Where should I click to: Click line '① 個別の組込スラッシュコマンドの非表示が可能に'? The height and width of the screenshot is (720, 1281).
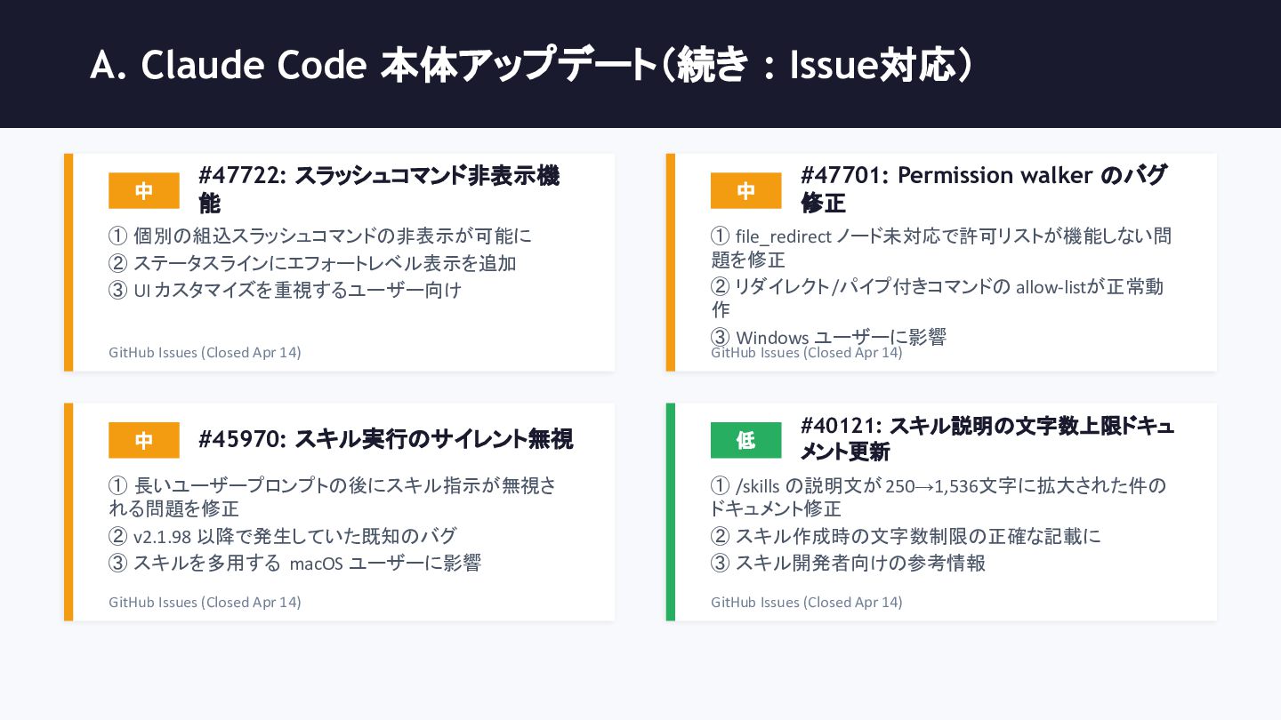pos(320,236)
